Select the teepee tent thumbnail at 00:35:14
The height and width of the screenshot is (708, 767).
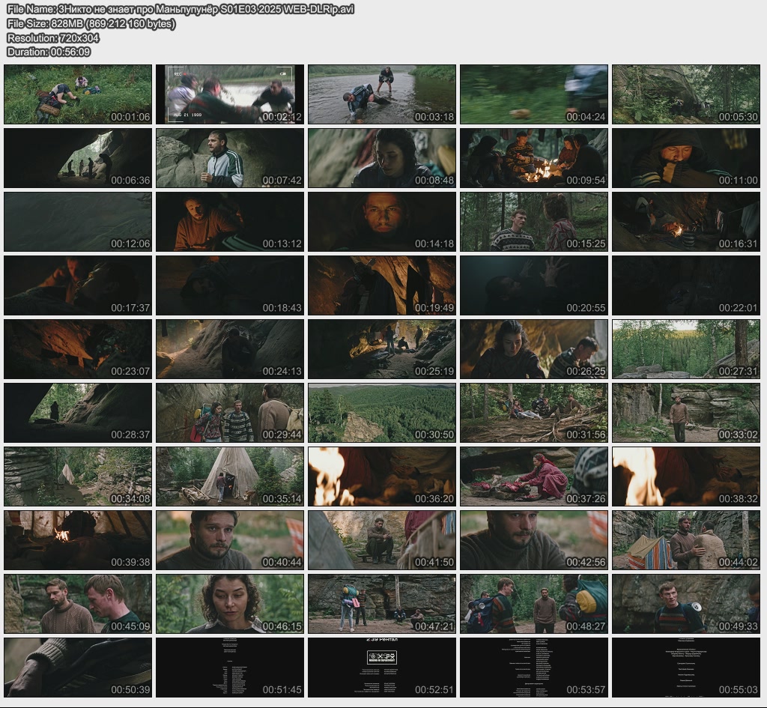tap(230, 476)
